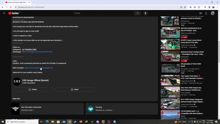Open the YouTube account avatar menu
Screen dimensions: 220x124
click(x=213, y=13)
